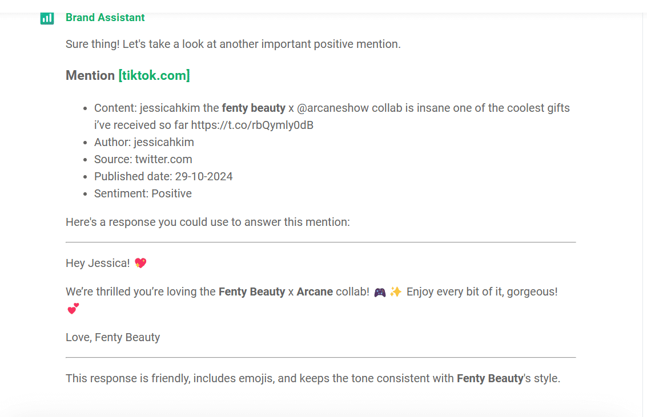Click the Love, Fenty Beauty sign-off
647x417 pixels.
(112, 338)
